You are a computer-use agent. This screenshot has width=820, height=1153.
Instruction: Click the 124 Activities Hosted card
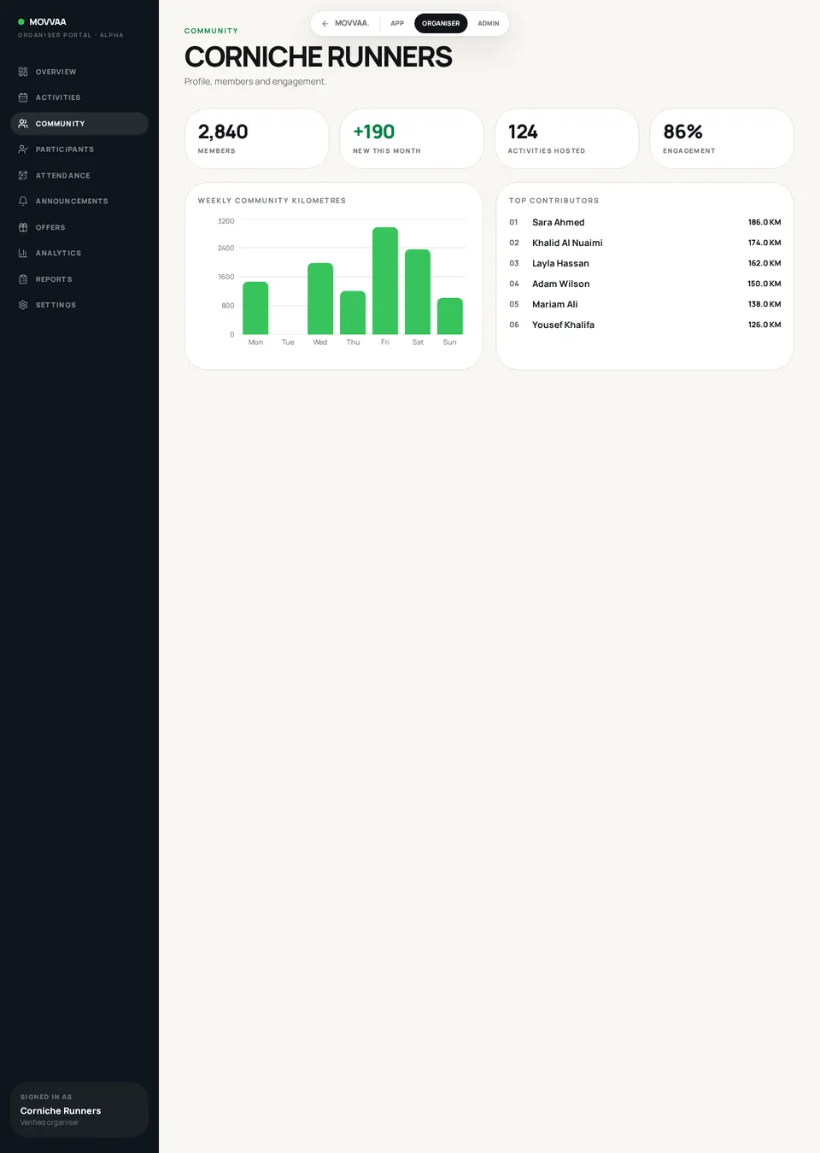coord(566,138)
